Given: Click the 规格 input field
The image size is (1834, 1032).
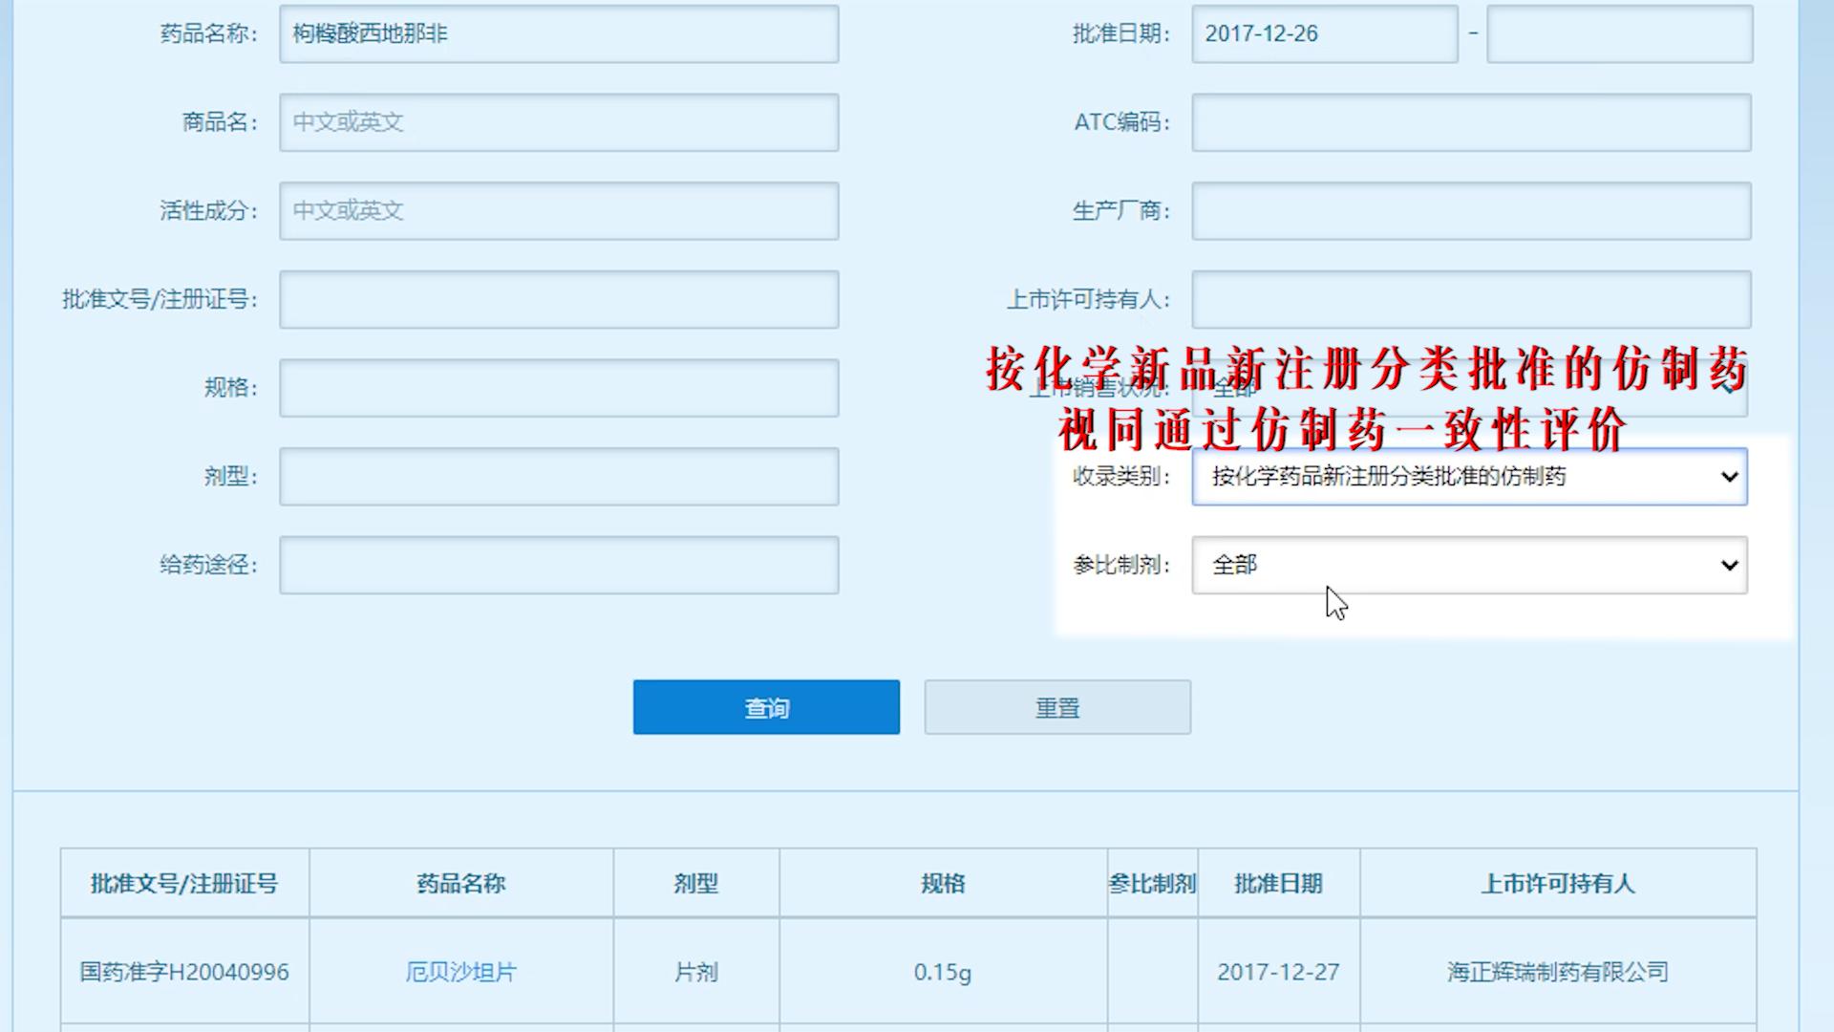Looking at the screenshot, I should click(x=558, y=387).
